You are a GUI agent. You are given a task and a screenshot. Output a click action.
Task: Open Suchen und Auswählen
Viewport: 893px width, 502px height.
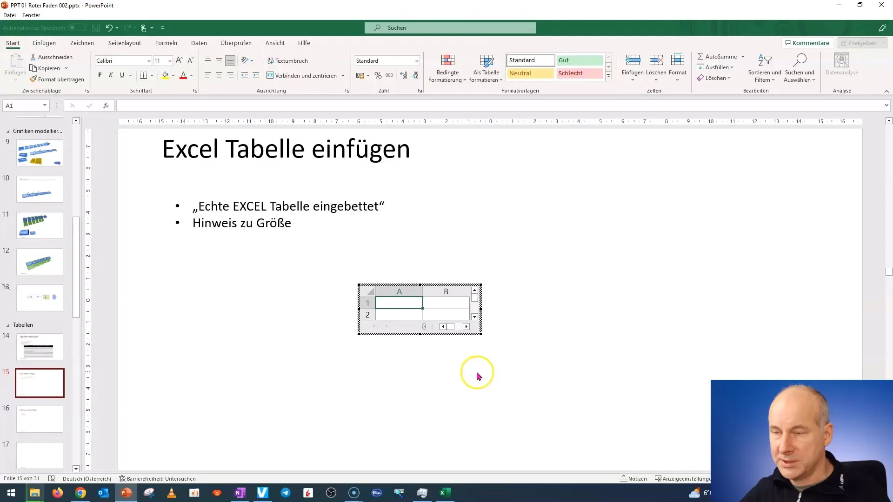pyautogui.click(x=800, y=68)
